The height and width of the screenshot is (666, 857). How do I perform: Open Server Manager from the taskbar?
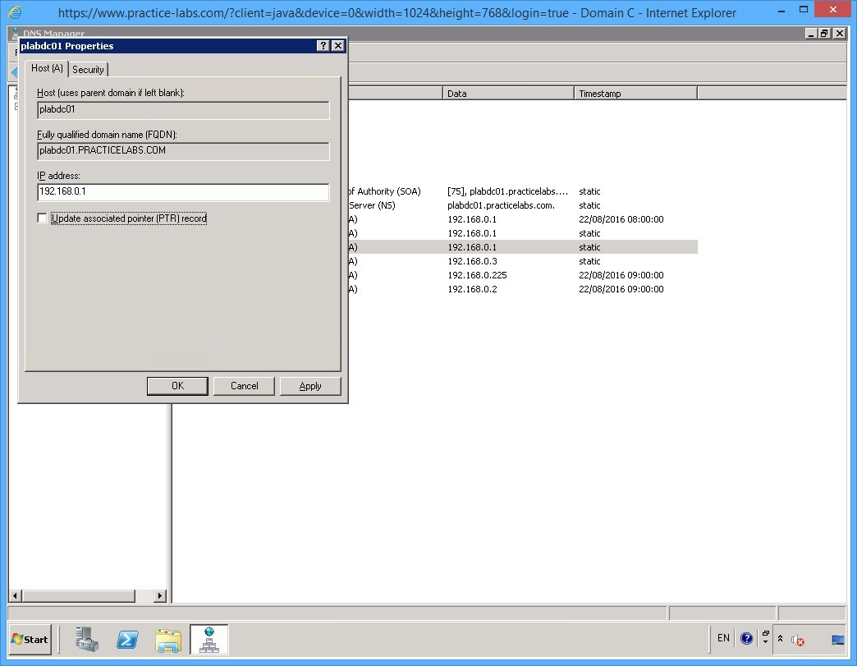[x=85, y=639]
